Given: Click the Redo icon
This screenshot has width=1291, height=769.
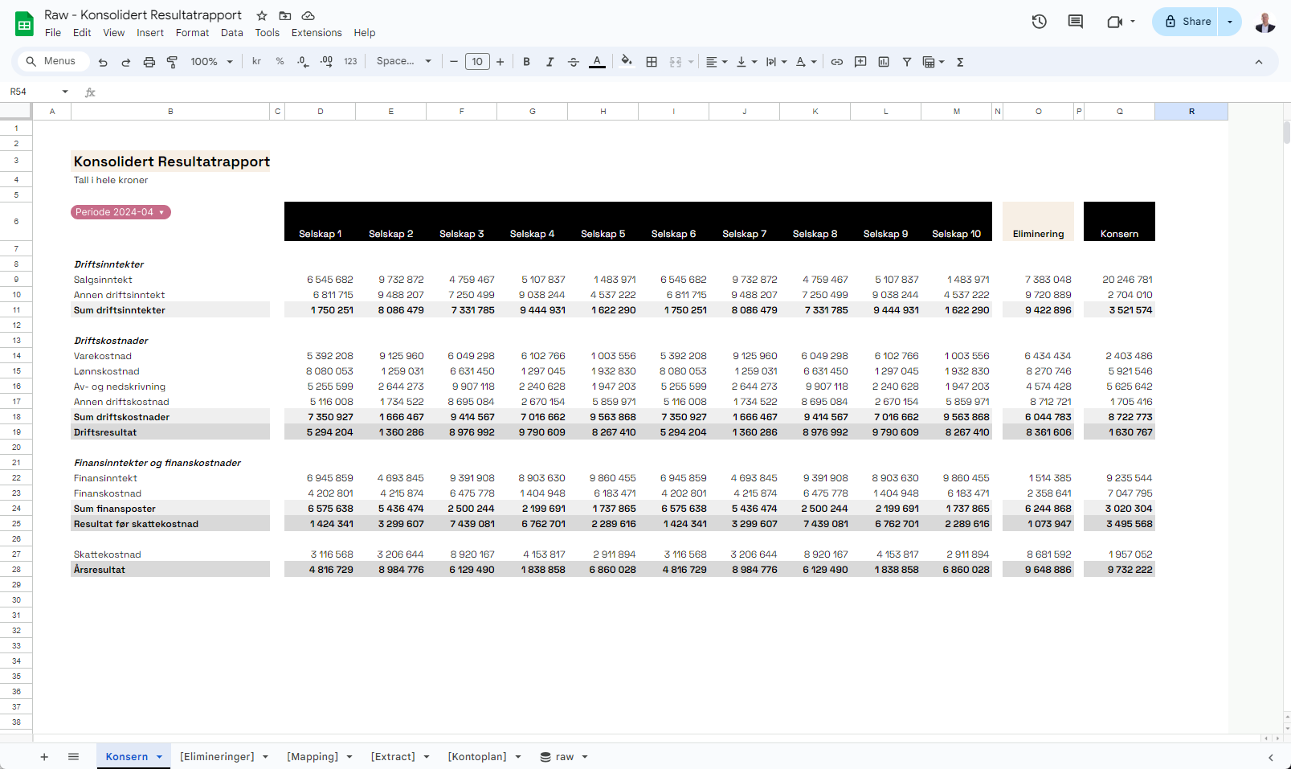Looking at the screenshot, I should (126, 62).
